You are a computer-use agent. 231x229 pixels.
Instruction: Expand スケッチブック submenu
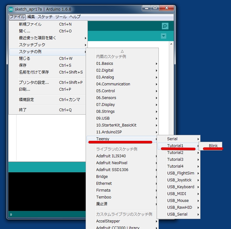click(48, 45)
